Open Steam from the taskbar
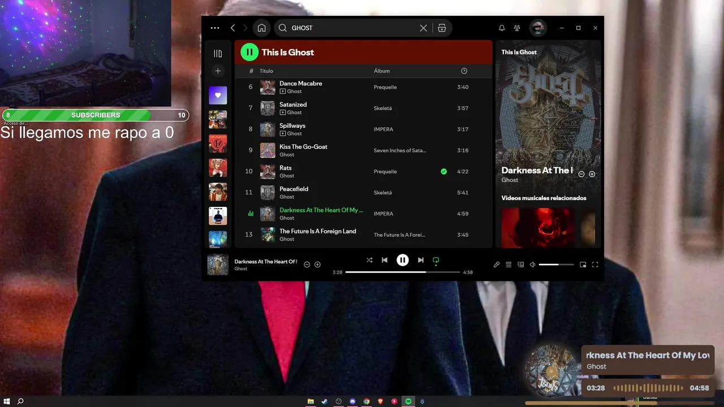This screenshot has width=724, height=407. click(325, 401)
